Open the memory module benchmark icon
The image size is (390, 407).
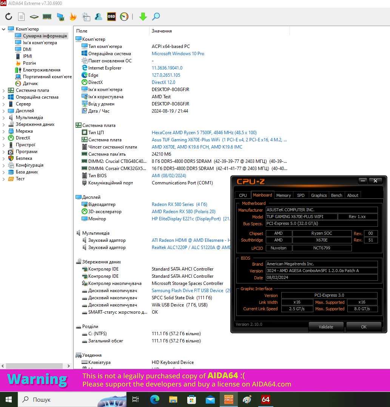(x=47, y=17)
